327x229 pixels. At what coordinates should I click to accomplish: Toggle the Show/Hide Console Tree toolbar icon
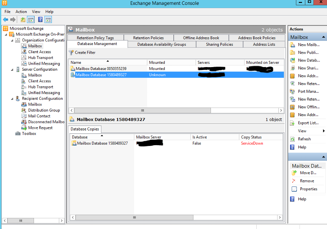tap(31, 20)
